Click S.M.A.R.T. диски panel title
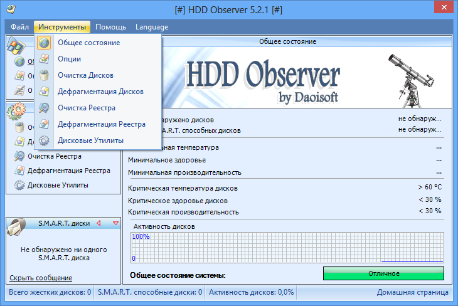The width and height of the screenshot is (458, 306). click(x=64, y=223)
